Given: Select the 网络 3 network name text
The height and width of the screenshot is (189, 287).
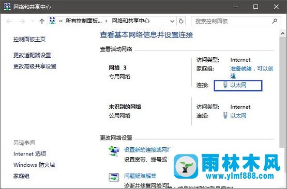Looking at the screenshot, I should click(117, 68).
